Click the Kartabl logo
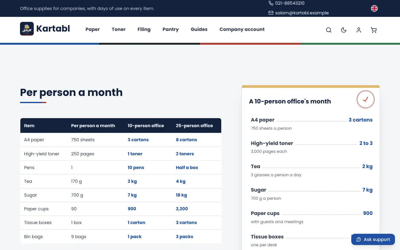Viewport: 400px width, 250px height. 45,29
